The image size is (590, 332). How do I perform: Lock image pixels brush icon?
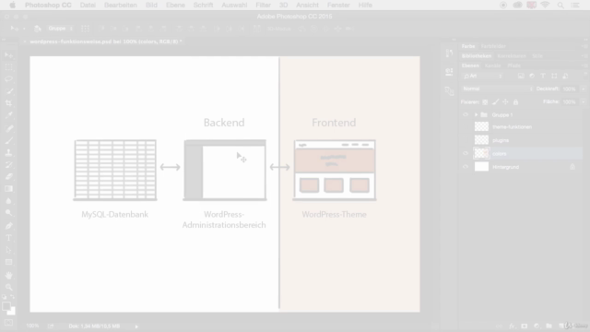coord(496,102)
